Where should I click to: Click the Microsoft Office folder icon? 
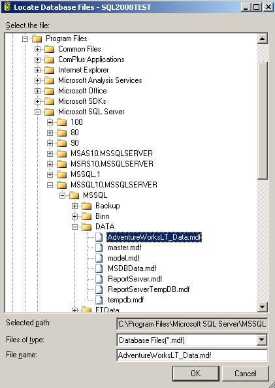tap(49, 91)
